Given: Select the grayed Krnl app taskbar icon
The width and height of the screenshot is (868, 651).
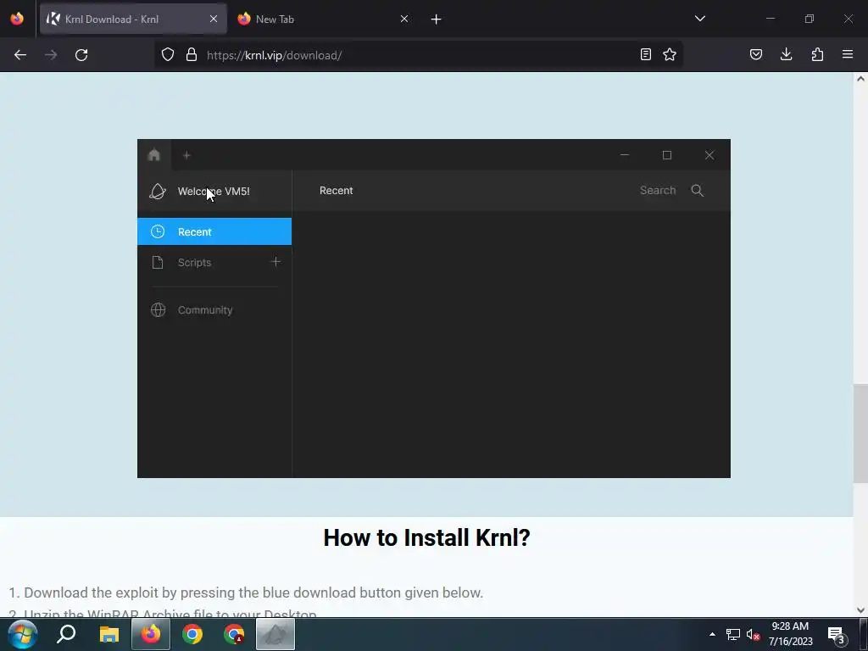Looking at the screenshot, I should (275, 634).
